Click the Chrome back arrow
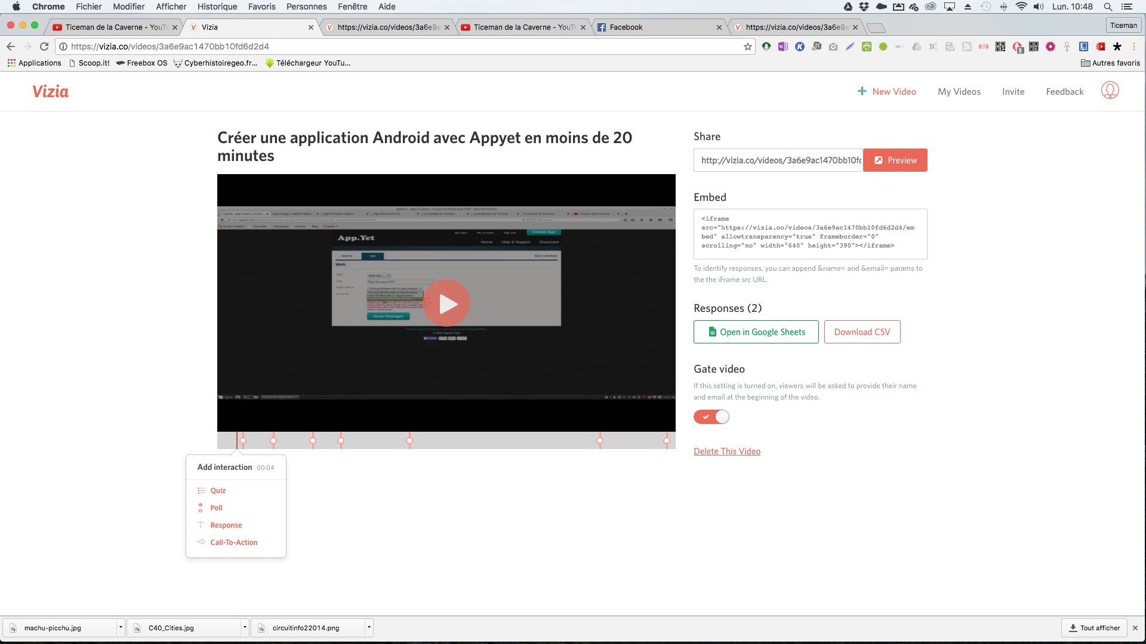1146x644 pixels. click(x=11, y=47)
